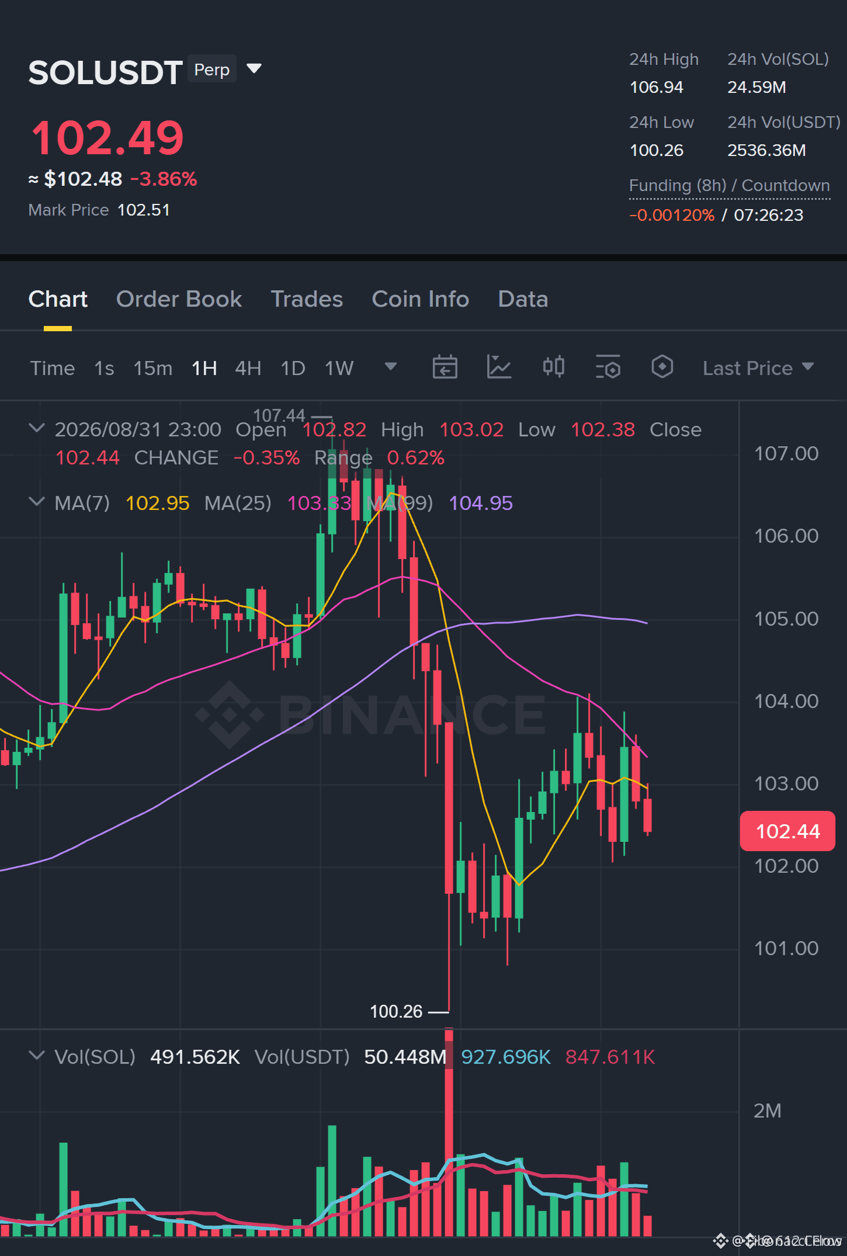Click the MA(99) 104.95 legend value

point(481,503)
